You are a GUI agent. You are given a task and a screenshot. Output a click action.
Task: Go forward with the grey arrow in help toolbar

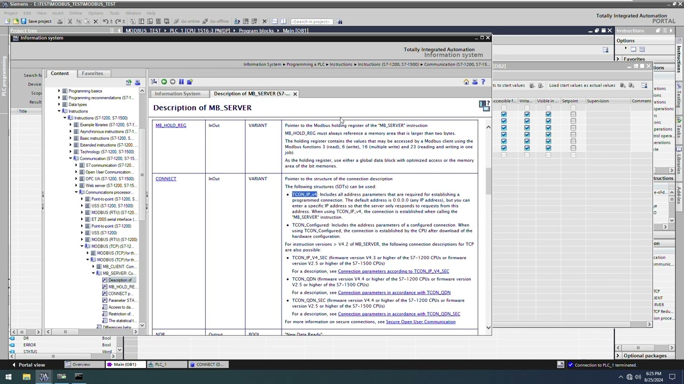[x=173, y=82]
